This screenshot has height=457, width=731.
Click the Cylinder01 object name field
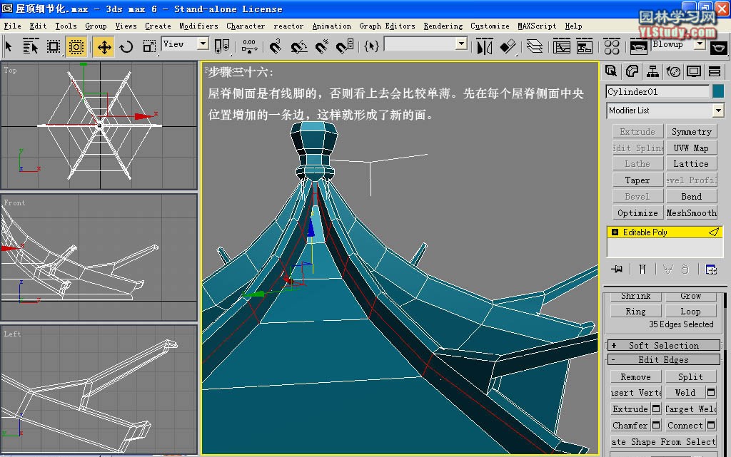(657, 92)
